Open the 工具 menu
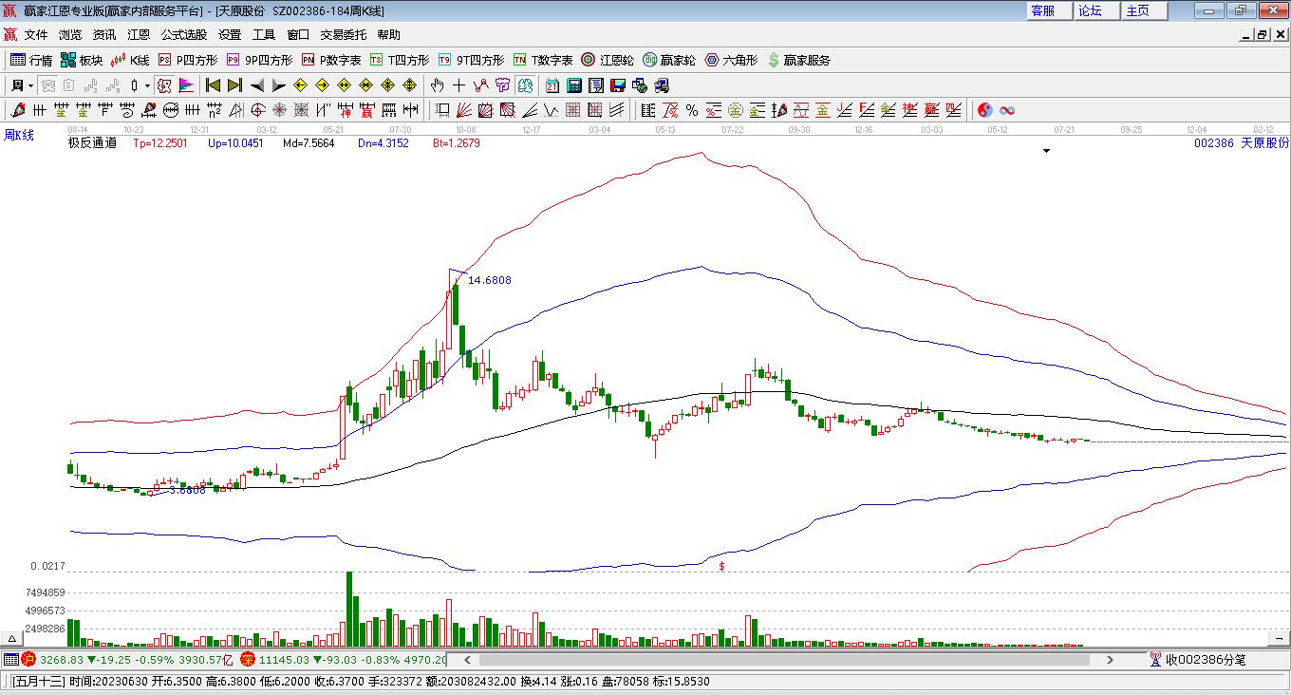 click(264, 35)
